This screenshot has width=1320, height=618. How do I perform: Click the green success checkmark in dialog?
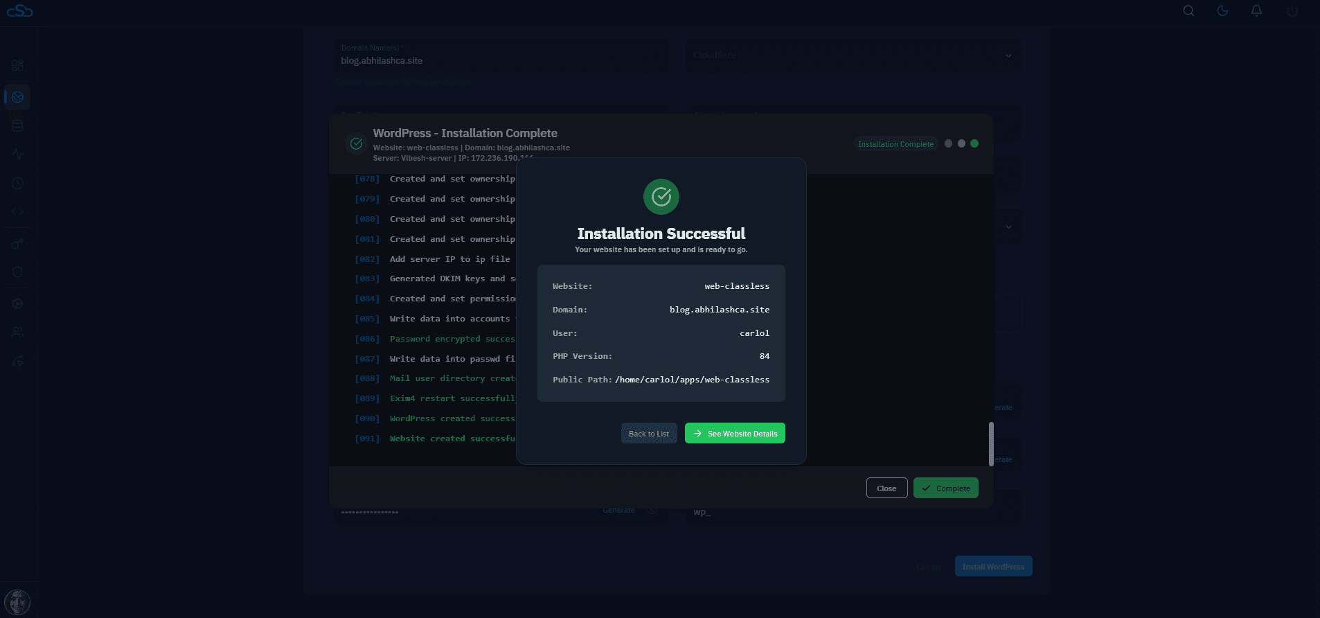tap(661, 197)
